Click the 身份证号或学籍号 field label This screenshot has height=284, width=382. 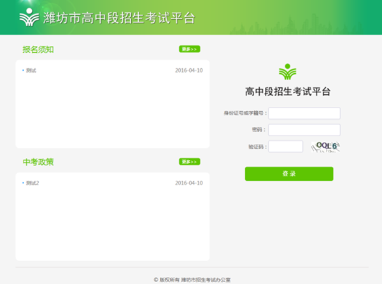tap(243, 113)
